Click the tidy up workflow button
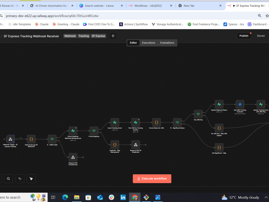The height and width of the screenshot is (202, 269). 31,179
